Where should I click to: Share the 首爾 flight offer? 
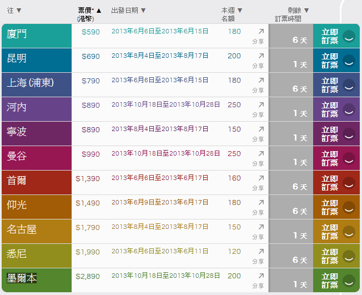pos(261,178)
